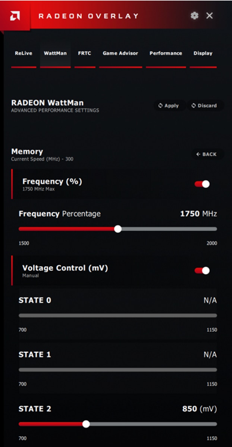
Task: Go to the Performance tab
Action: click(166, 53)
